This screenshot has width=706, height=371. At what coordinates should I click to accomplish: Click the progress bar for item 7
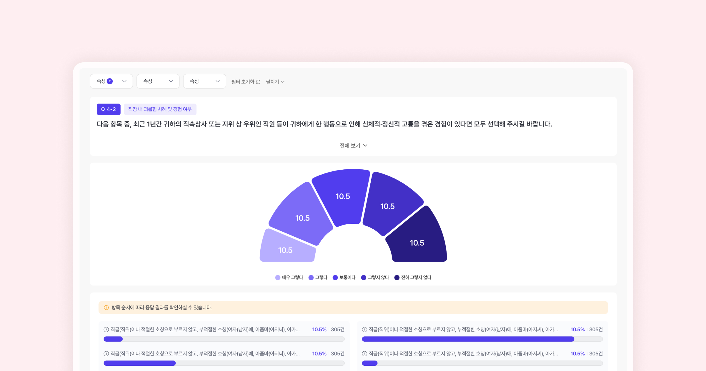(482, 363)
